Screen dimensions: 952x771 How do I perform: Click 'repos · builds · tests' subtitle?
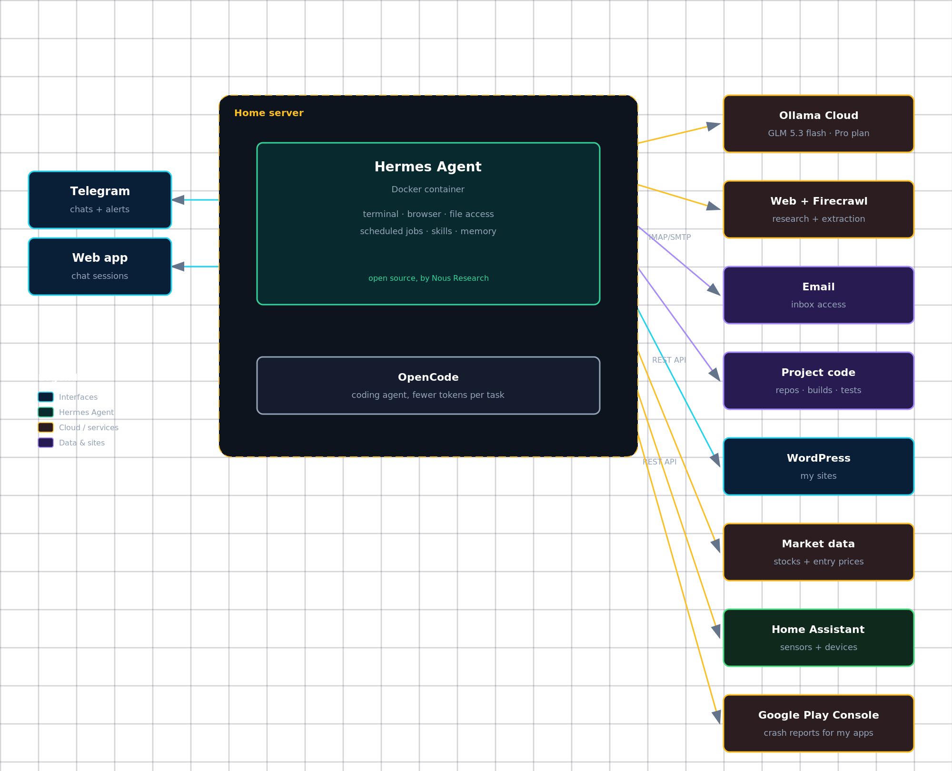(x=819, y=390)
